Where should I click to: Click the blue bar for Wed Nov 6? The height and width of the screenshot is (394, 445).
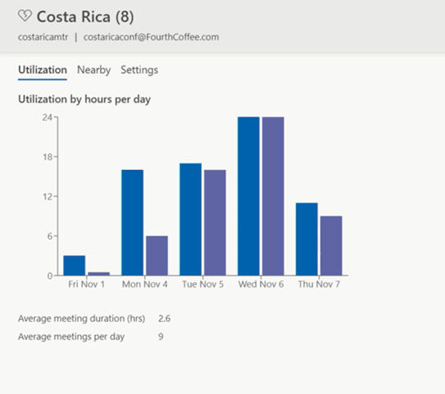pos(248,196)
